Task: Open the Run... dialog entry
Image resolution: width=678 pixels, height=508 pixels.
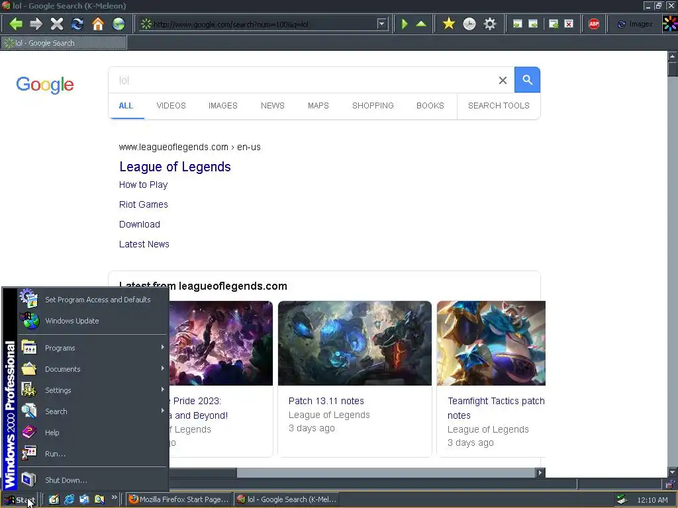Action: [92, 454]
